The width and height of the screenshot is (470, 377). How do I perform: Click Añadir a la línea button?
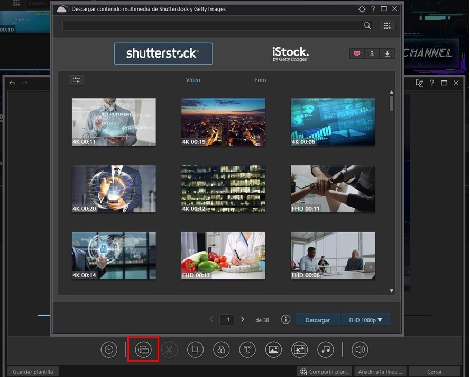(x=380, y=372)
